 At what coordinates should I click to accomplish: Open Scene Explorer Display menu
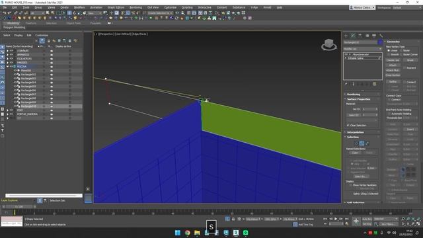(x=19, y=35)
